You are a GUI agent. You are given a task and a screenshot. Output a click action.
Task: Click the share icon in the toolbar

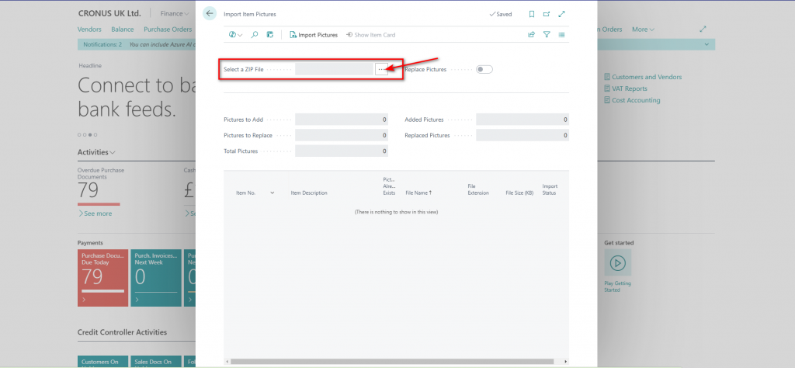532,35
